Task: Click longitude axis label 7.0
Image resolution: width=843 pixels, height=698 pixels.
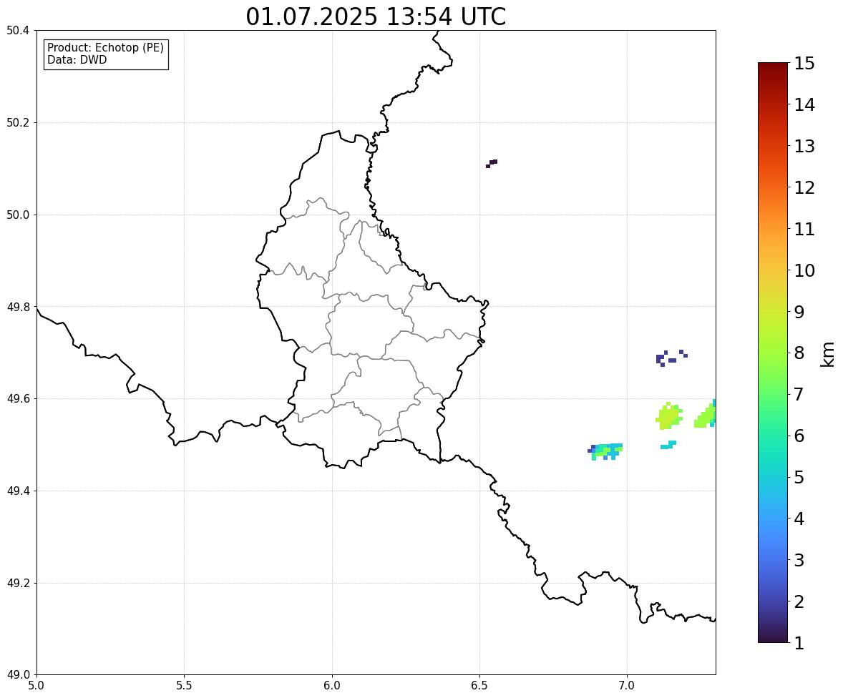Action: 628,686
